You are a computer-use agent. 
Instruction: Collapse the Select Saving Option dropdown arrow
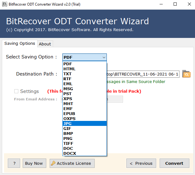pyautogui.click(x=104, y=58)
